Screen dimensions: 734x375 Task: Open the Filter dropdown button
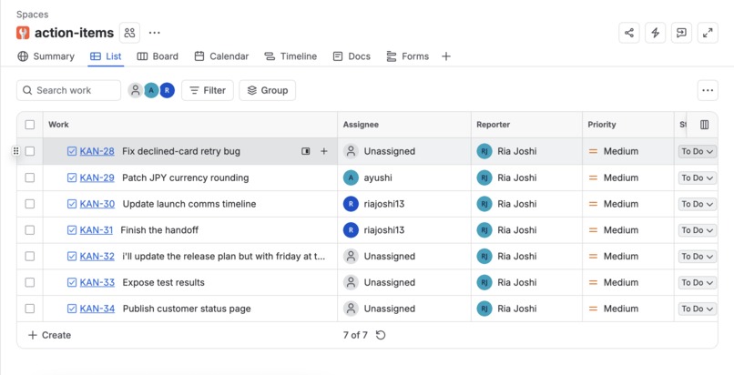pos(208,90)
